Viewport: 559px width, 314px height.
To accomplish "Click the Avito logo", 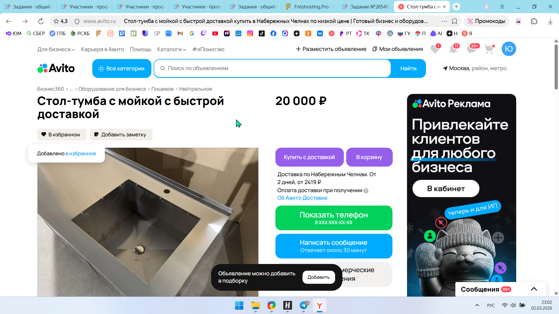I will [x=56, y=68].
